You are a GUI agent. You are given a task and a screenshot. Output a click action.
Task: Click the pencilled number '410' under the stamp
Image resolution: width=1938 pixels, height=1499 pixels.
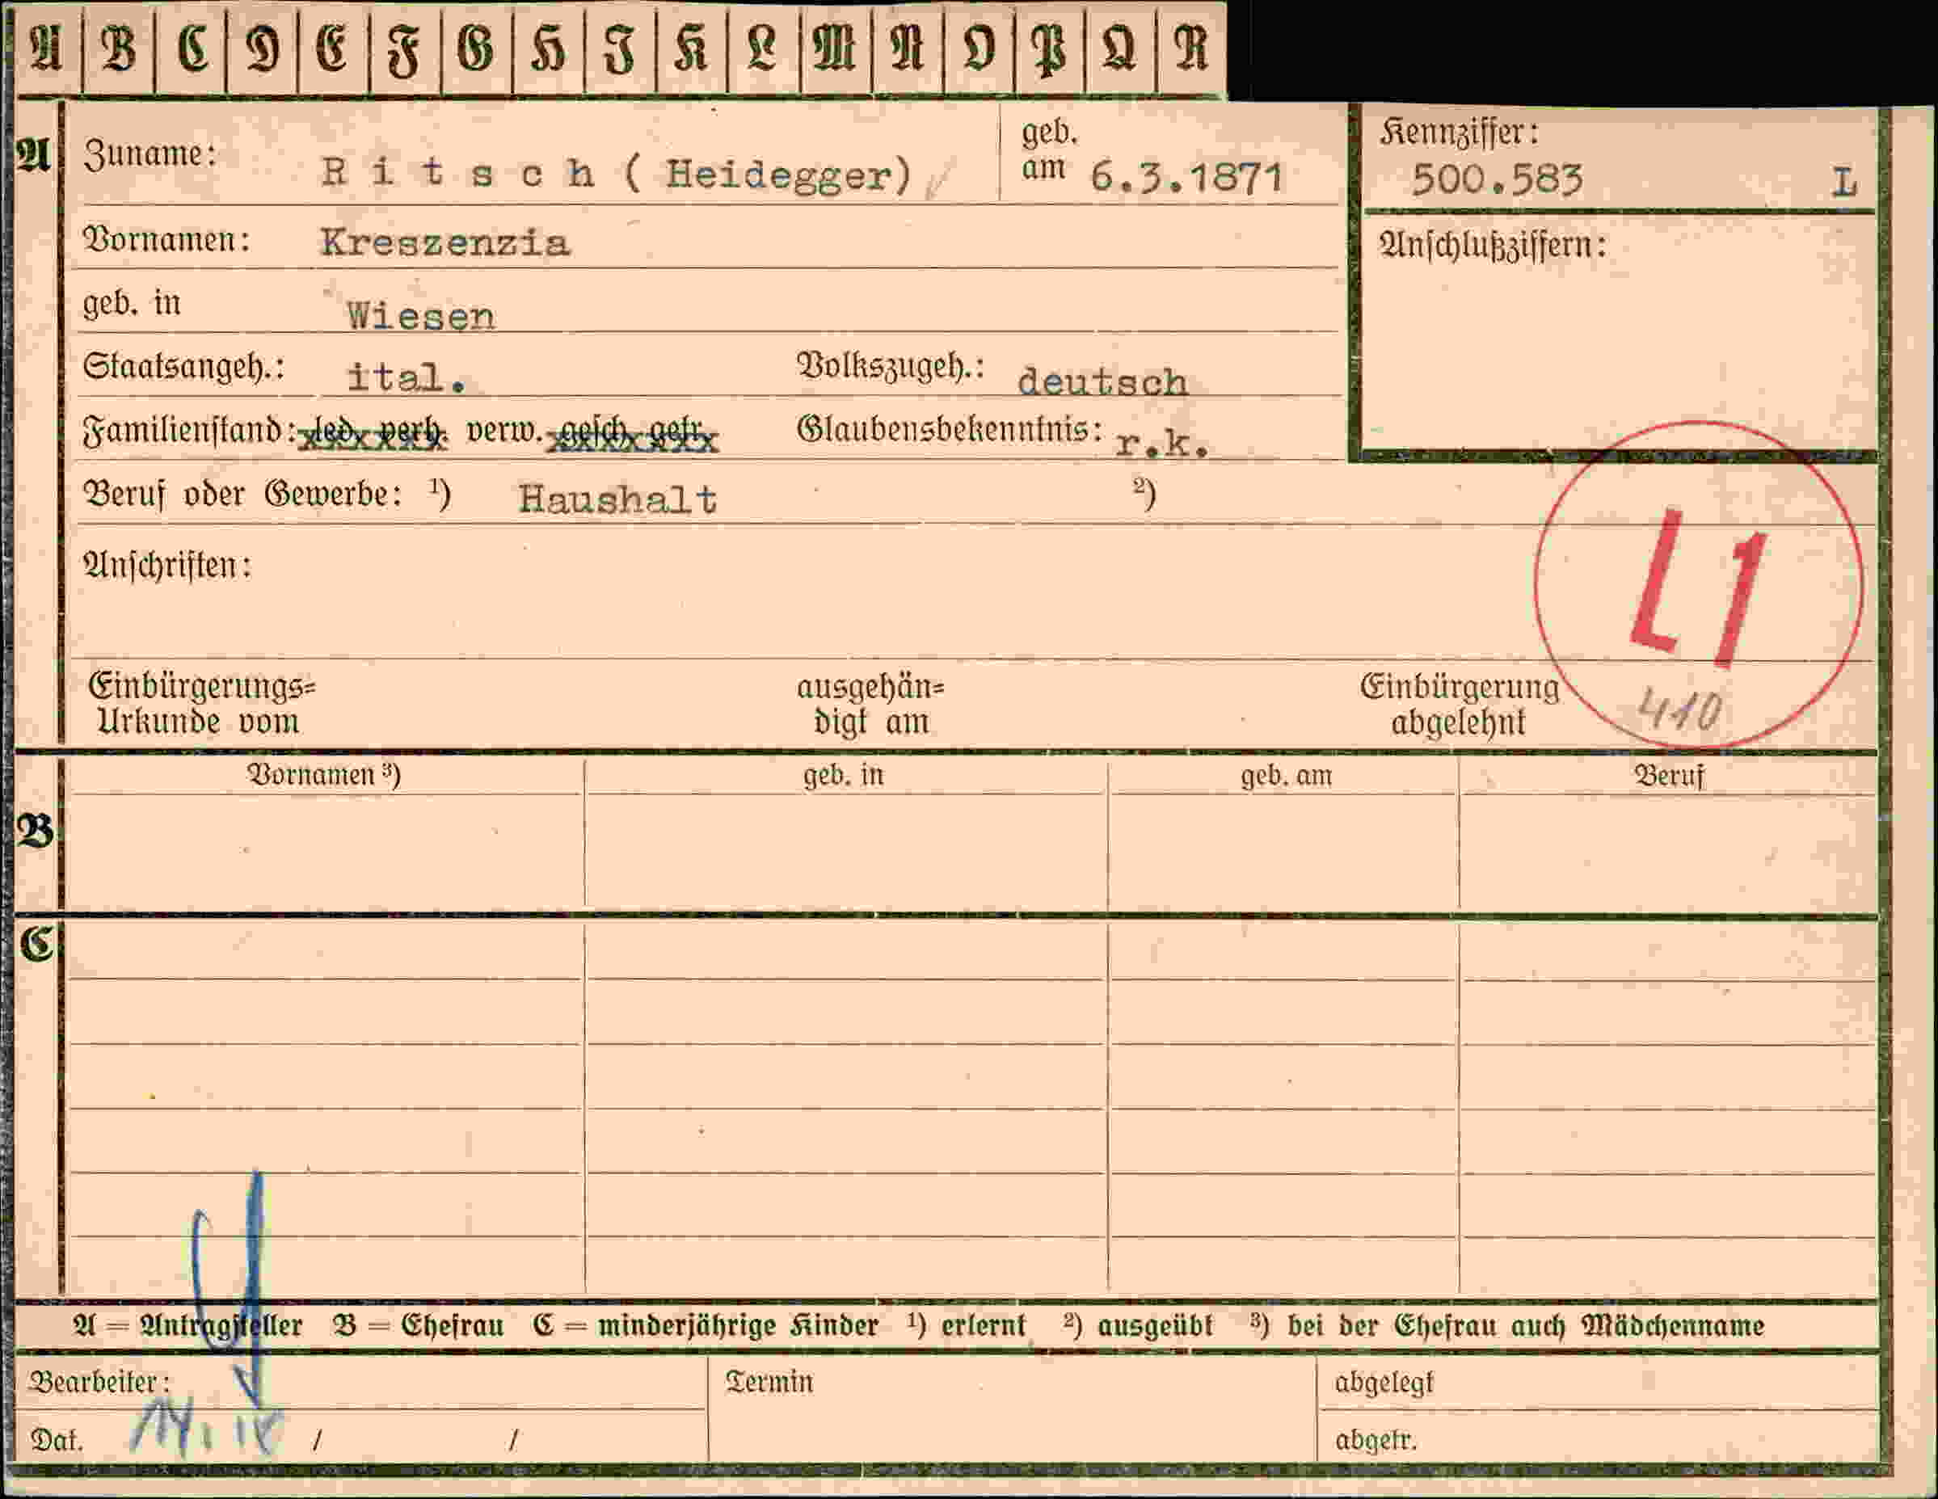1679,711
